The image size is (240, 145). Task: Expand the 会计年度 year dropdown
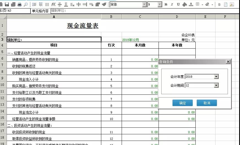(216, 77)
